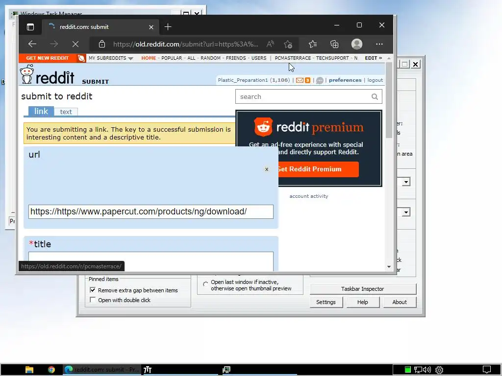
Task: Open USERS in reddit top bar
Action: [x=259, y=58]
